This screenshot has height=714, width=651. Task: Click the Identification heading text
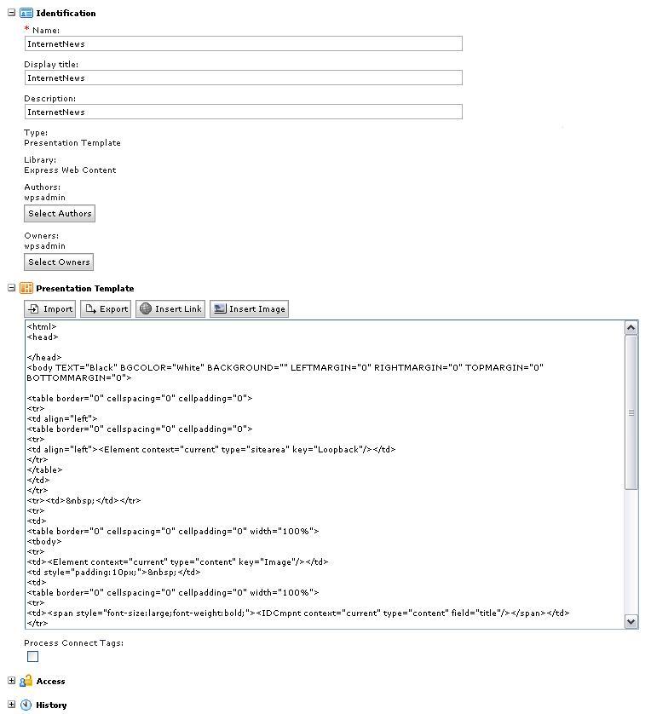[66, 13]
